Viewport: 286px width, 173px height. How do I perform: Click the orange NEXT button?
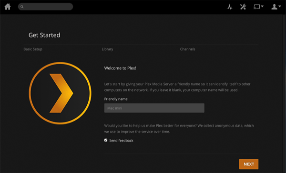[249, 164]
